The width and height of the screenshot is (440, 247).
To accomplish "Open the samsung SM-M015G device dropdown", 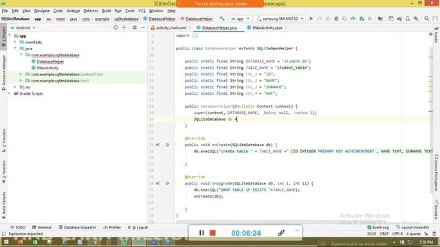I will pos(280,19).
